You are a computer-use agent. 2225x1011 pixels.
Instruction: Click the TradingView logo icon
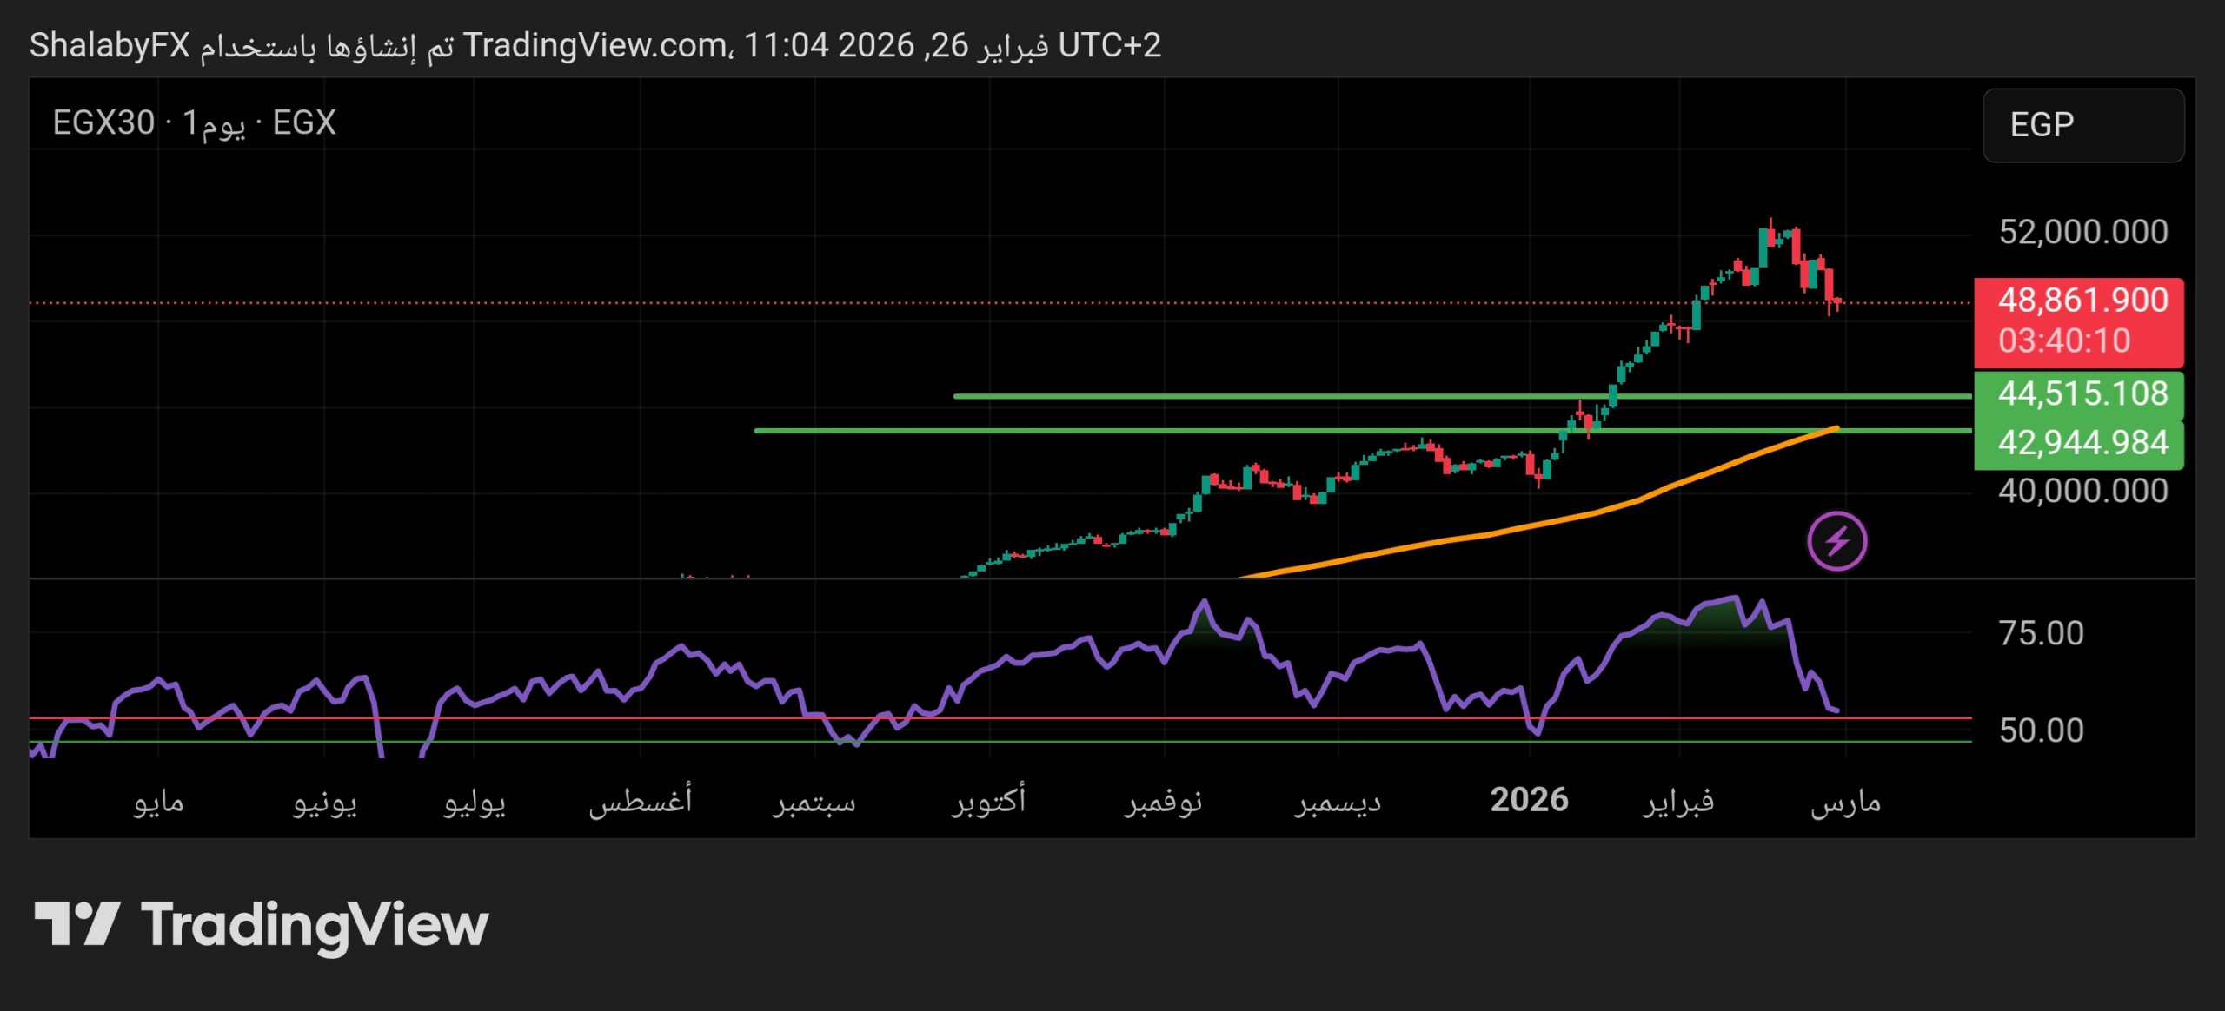[x=76, y=924]
